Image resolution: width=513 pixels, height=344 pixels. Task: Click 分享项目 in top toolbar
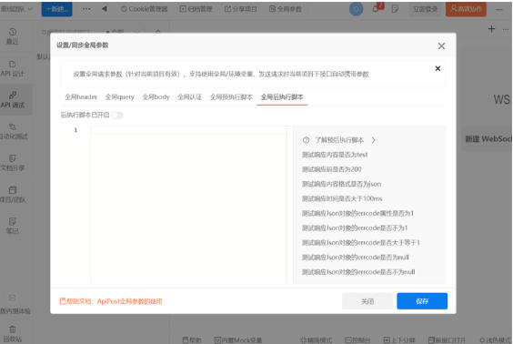pos(240,9)
